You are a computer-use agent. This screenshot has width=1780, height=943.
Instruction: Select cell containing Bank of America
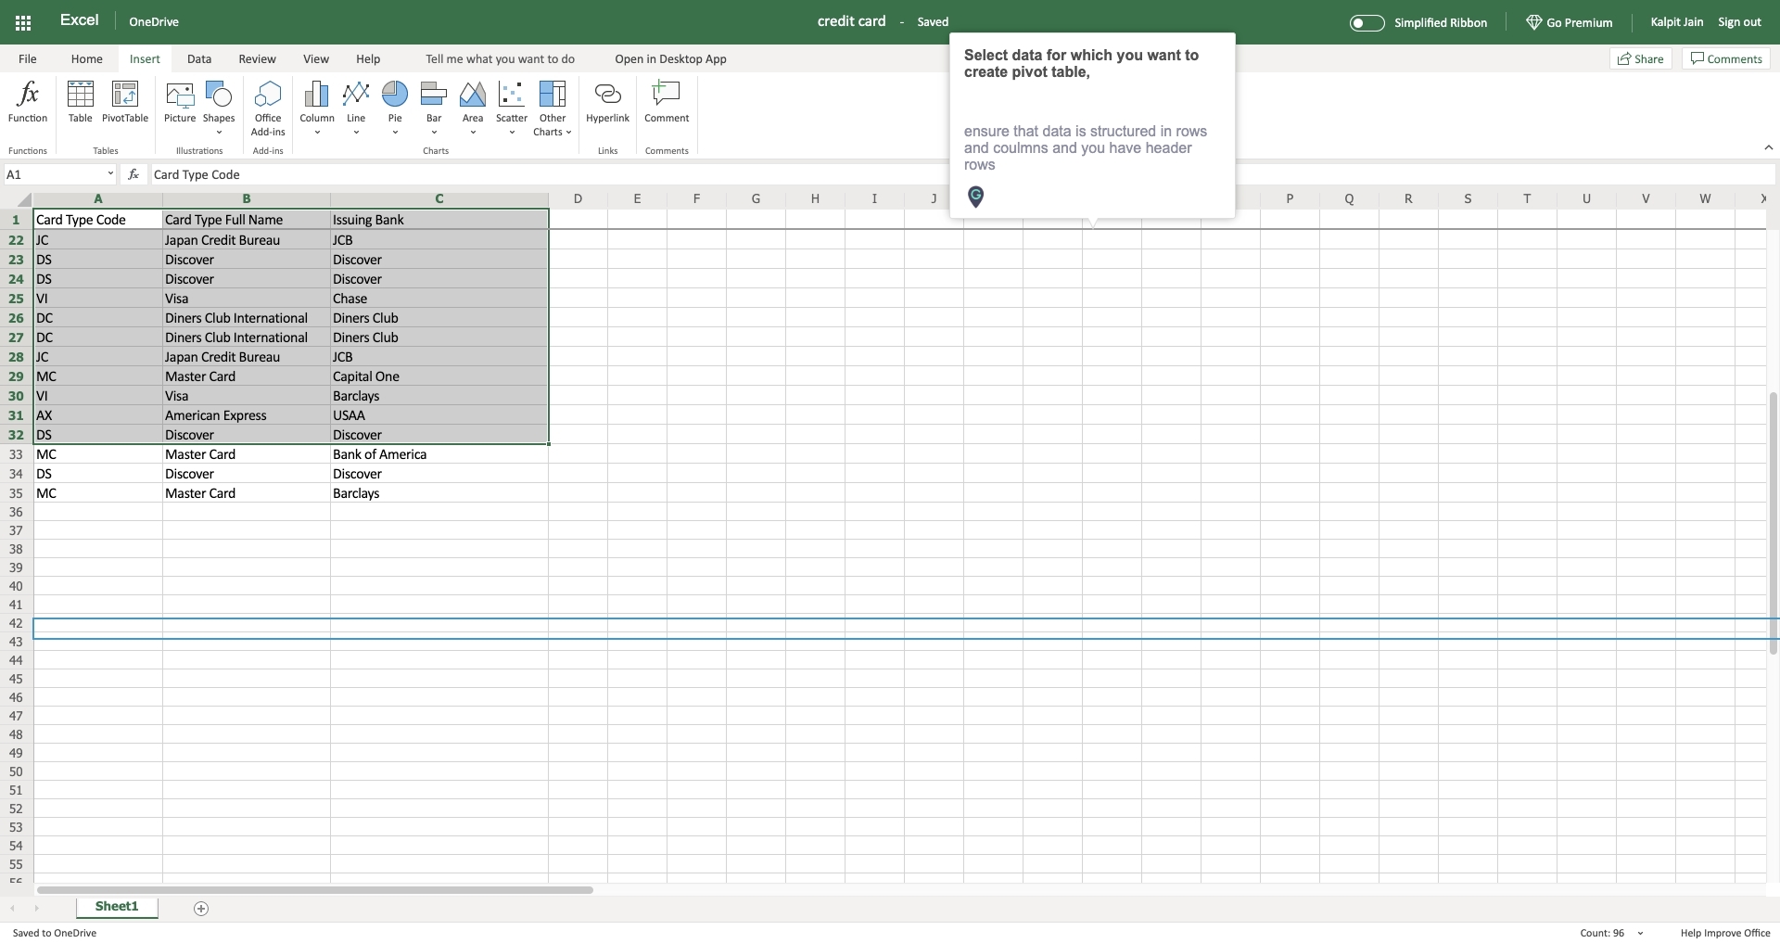(x=439, y=454)
